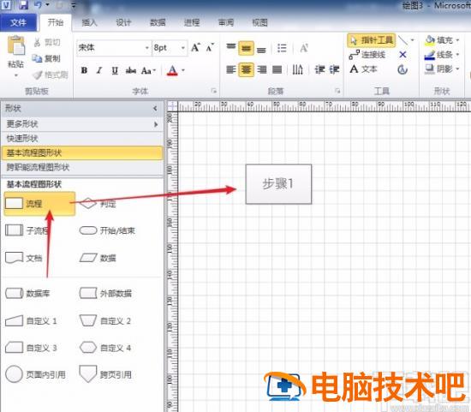The width and height of the screenshot is (471, 412).
Task: Select Align Text Left
Action: point(230,69)
